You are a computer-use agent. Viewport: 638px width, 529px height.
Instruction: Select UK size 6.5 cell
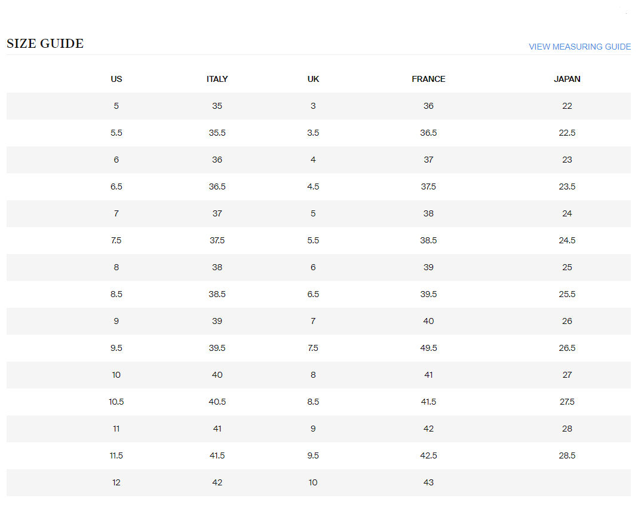pos(313,294)
